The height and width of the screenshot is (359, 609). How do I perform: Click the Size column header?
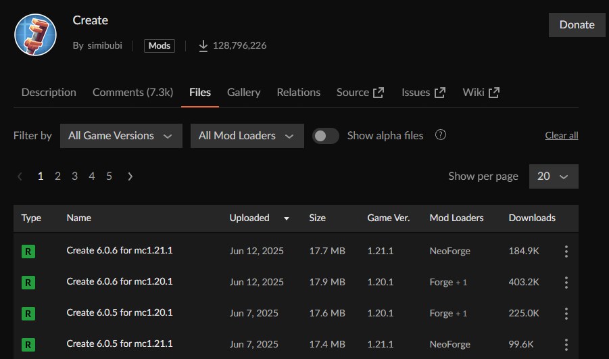click(317, 218)
